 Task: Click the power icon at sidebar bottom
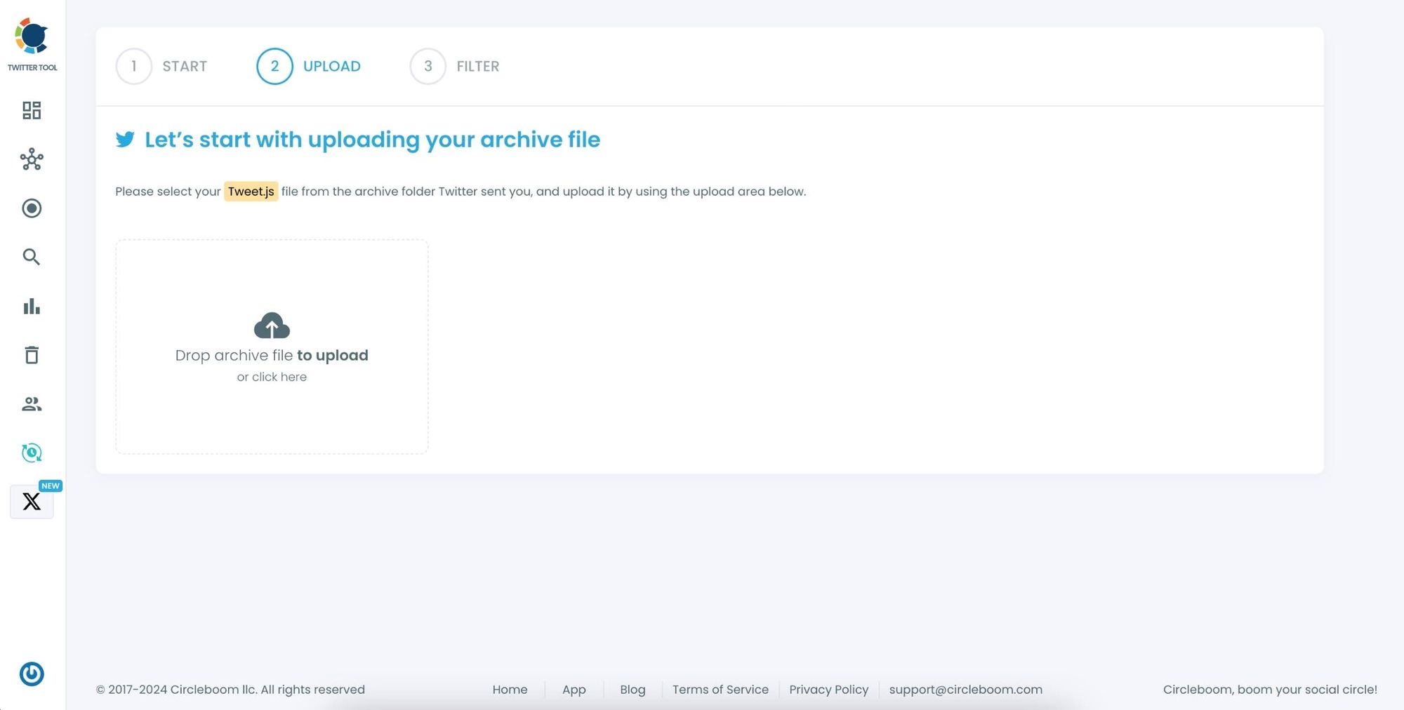pos(31,674)
